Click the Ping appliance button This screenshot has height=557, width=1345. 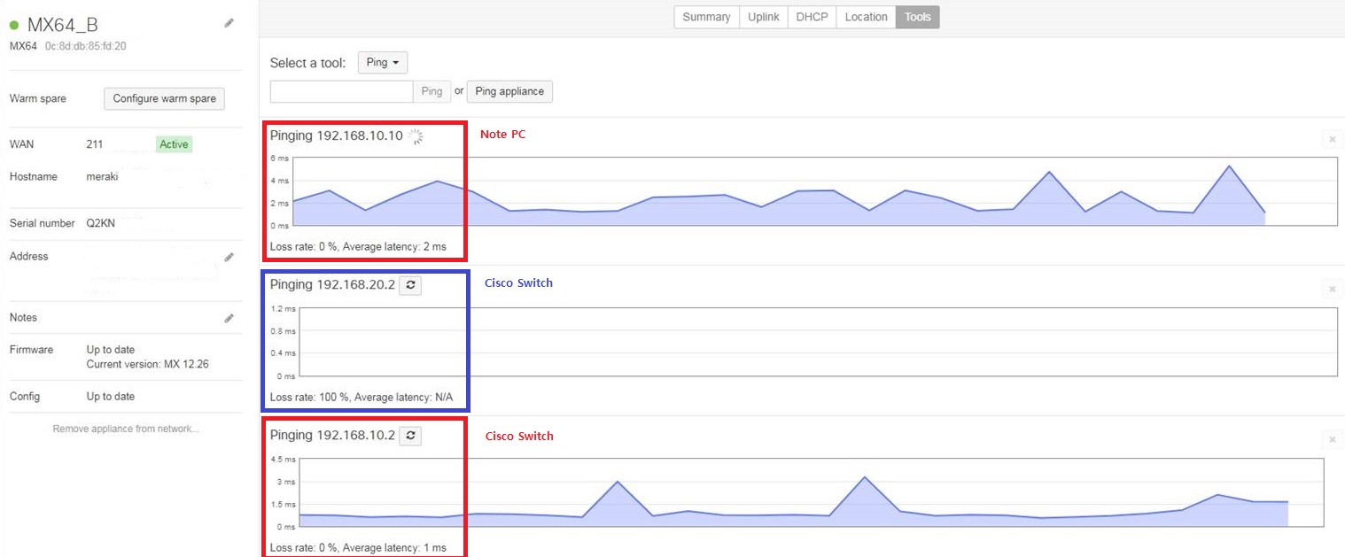(509, 91)
